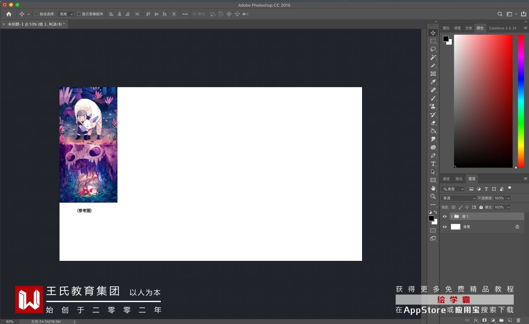Switch to the Coolorus 2.5.14 tab
This screenshot has height=324, width=529.
pyautogui.click(x=503, y=28)
